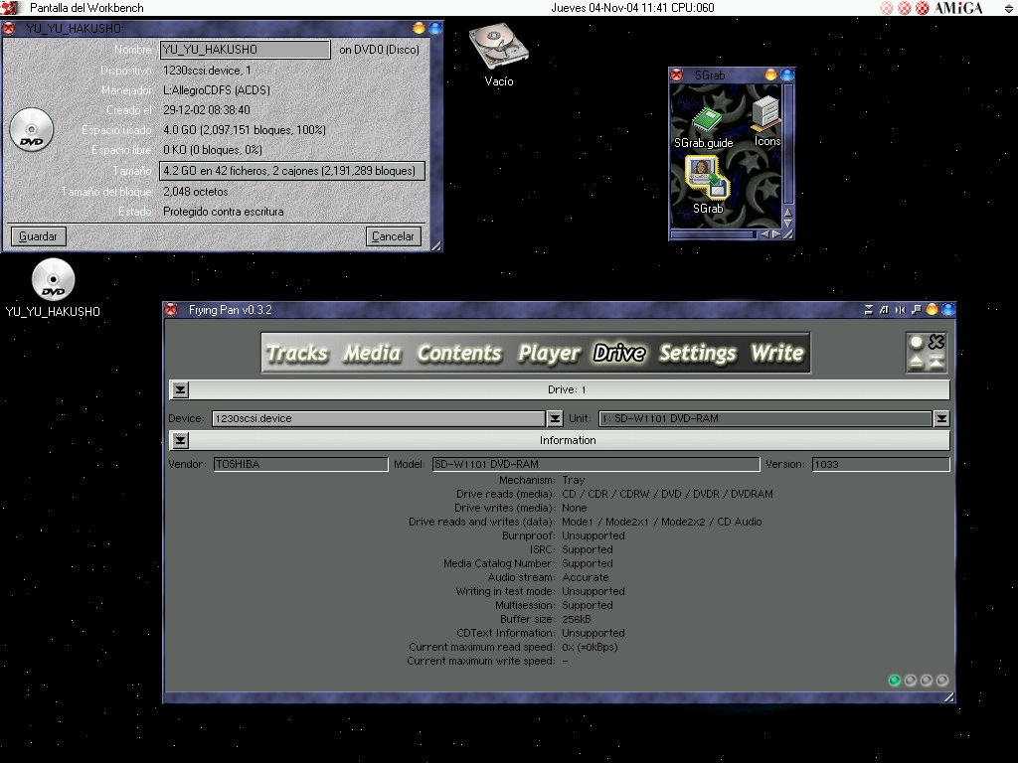Click the Vendor field TOSHIBA

pyautogui.click(x=300, y=464)
